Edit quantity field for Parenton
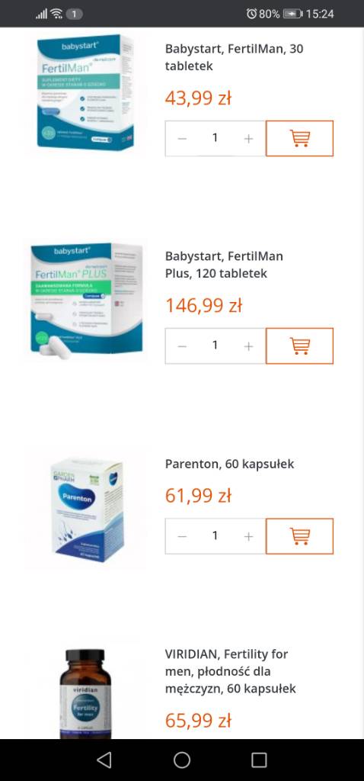 coord(216,536)
